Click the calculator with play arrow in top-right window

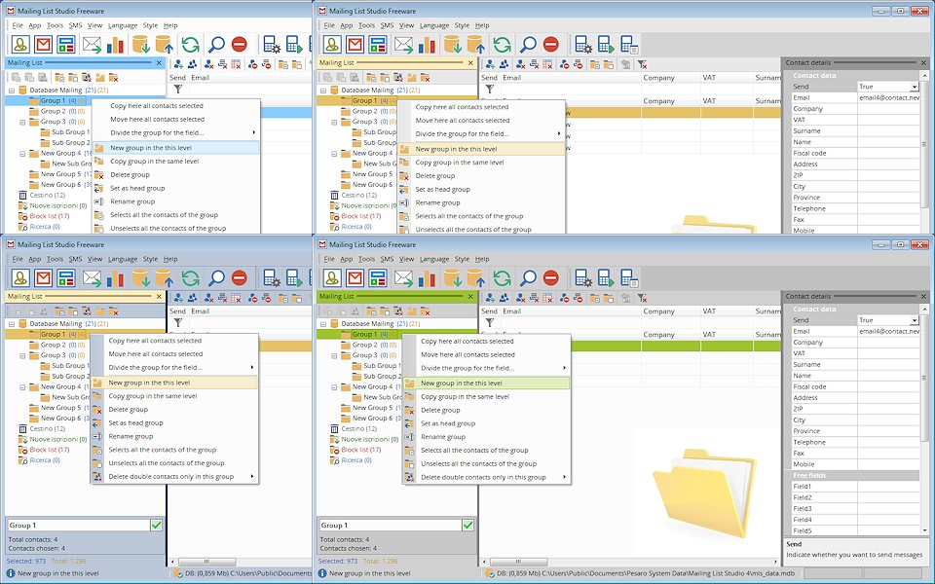[x=606, y=45]
